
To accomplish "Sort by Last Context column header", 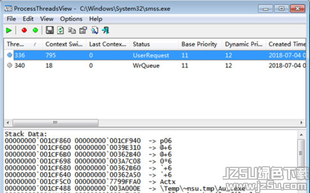I will tap(108, 44).
